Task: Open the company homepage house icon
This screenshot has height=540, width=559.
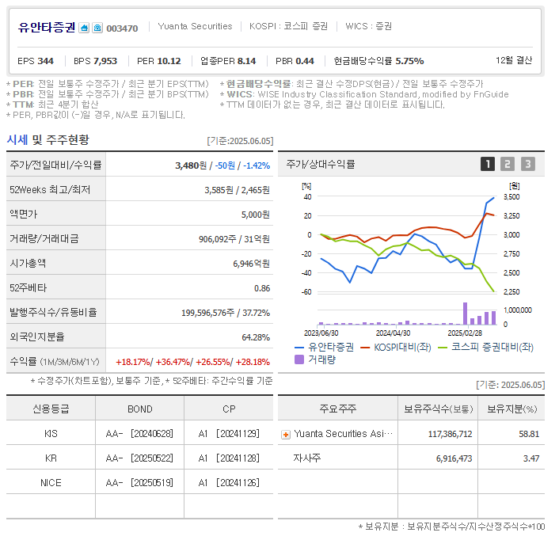Action: click(x=84, y=28)
